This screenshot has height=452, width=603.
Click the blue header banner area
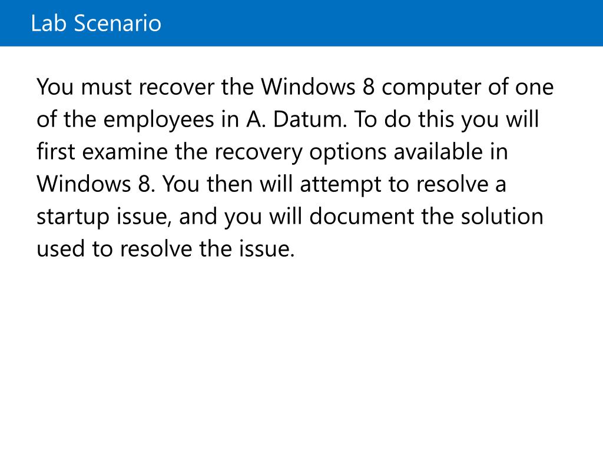(x=301, y=23)
